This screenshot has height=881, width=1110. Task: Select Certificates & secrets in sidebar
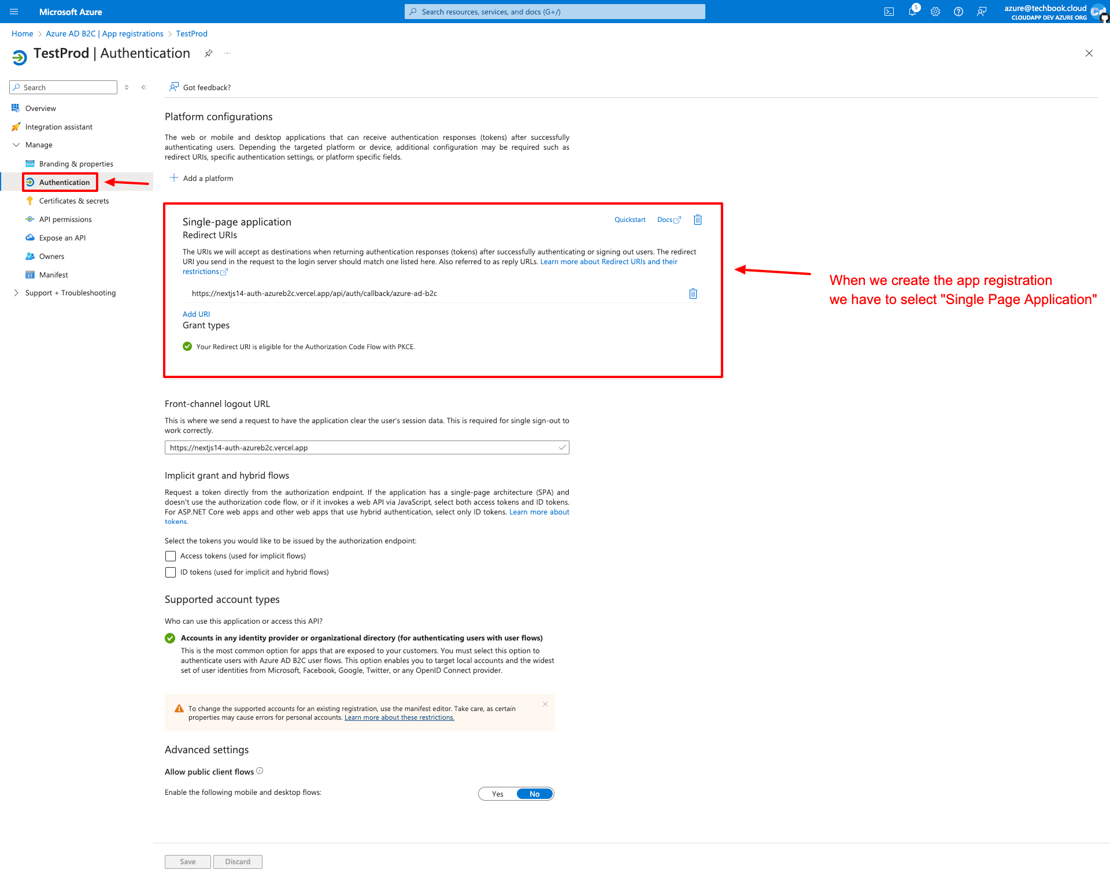point(74,201)
